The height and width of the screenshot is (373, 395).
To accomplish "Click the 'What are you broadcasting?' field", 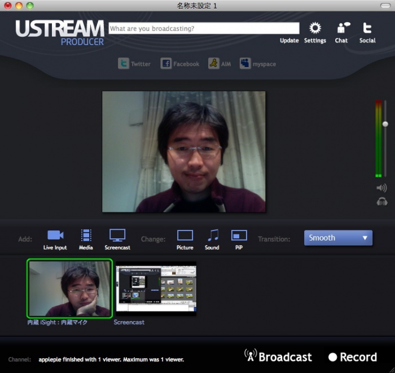I will tap(204, 28).
